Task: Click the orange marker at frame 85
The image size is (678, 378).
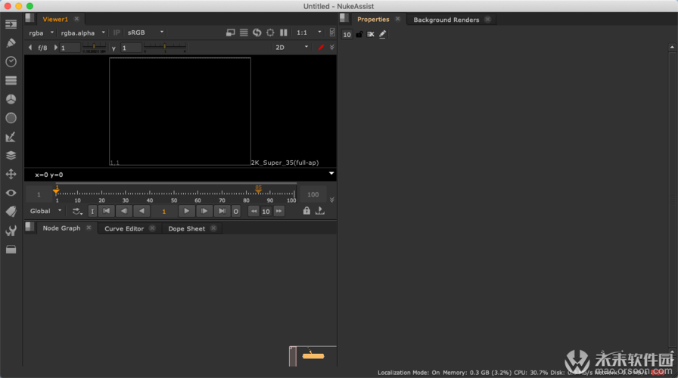Action: 258,189
